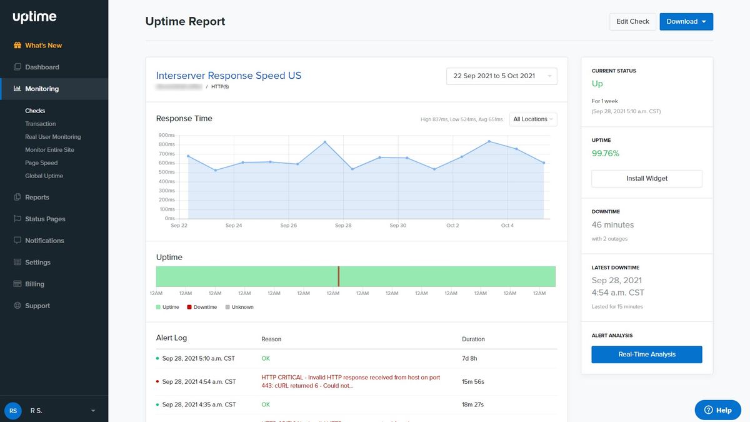The height and width of the screenshot is (422, 750).
Task: Access Billing from the sidebar
Action: coord(18,284)
